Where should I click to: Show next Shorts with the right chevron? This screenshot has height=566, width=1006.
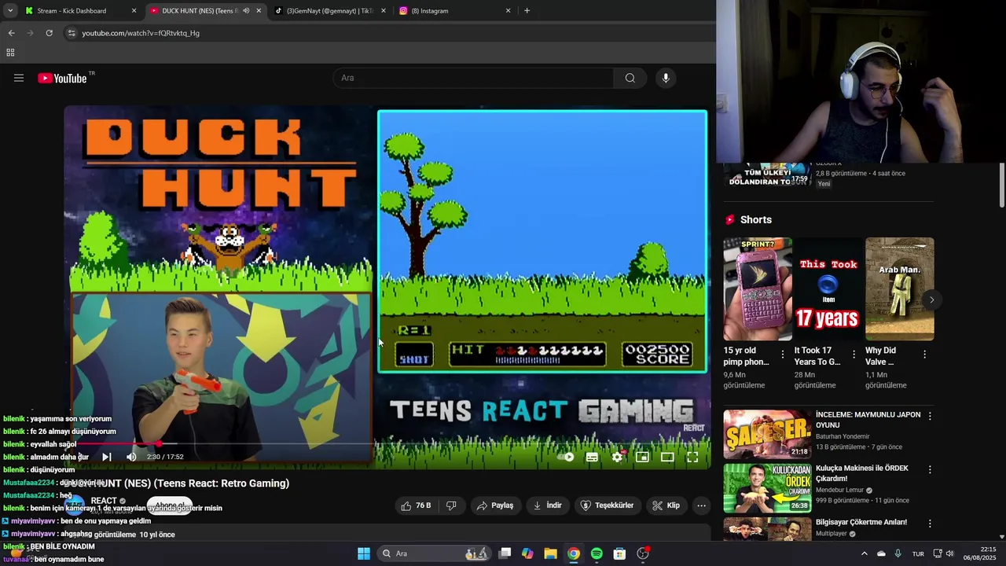coord(931,300)
